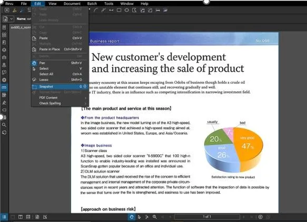Open the stamp panel icon
Screen dimensions: 307x222
tap(4, 65)
